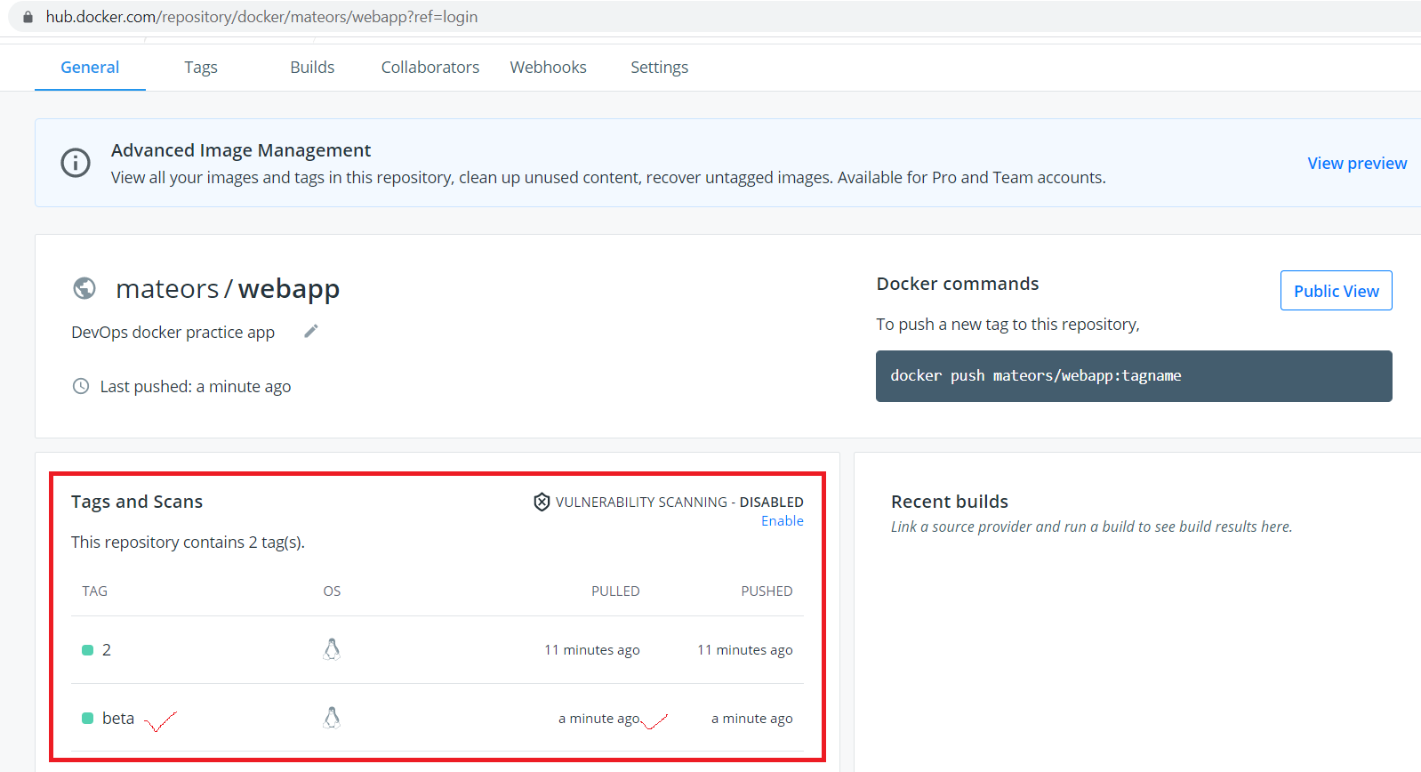Open the beta tag row
Screen dimensions: 1421x772
tap(438, 718)
